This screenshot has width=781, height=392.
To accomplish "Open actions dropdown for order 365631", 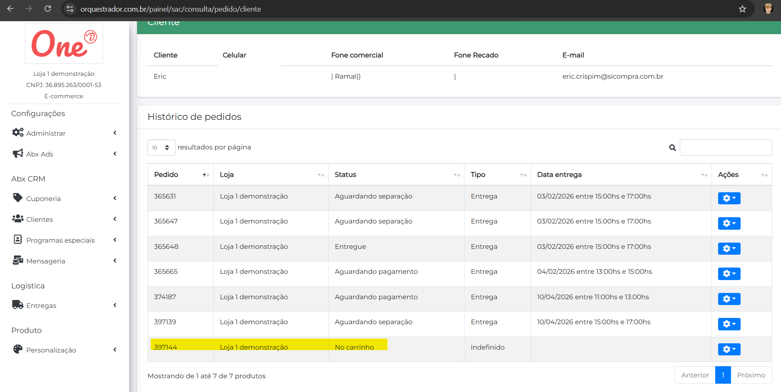I will [729, 198].
